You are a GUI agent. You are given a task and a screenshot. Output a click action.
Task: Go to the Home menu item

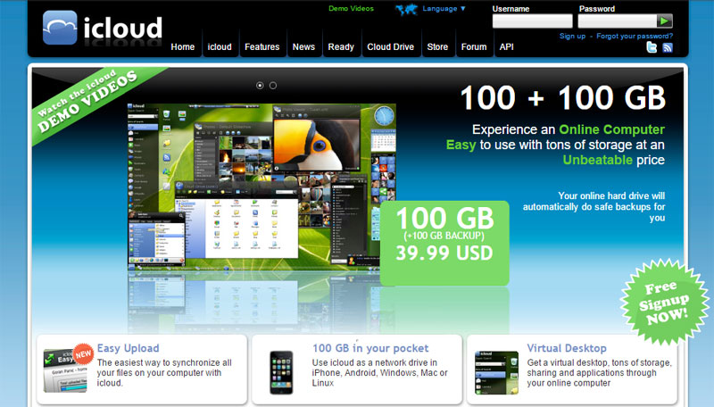click(183, 47)
